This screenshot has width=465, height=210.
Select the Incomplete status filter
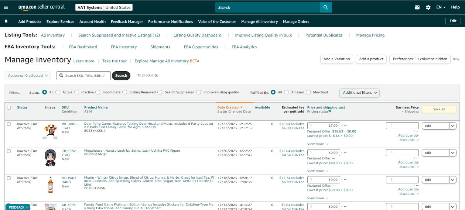[98, 92]
